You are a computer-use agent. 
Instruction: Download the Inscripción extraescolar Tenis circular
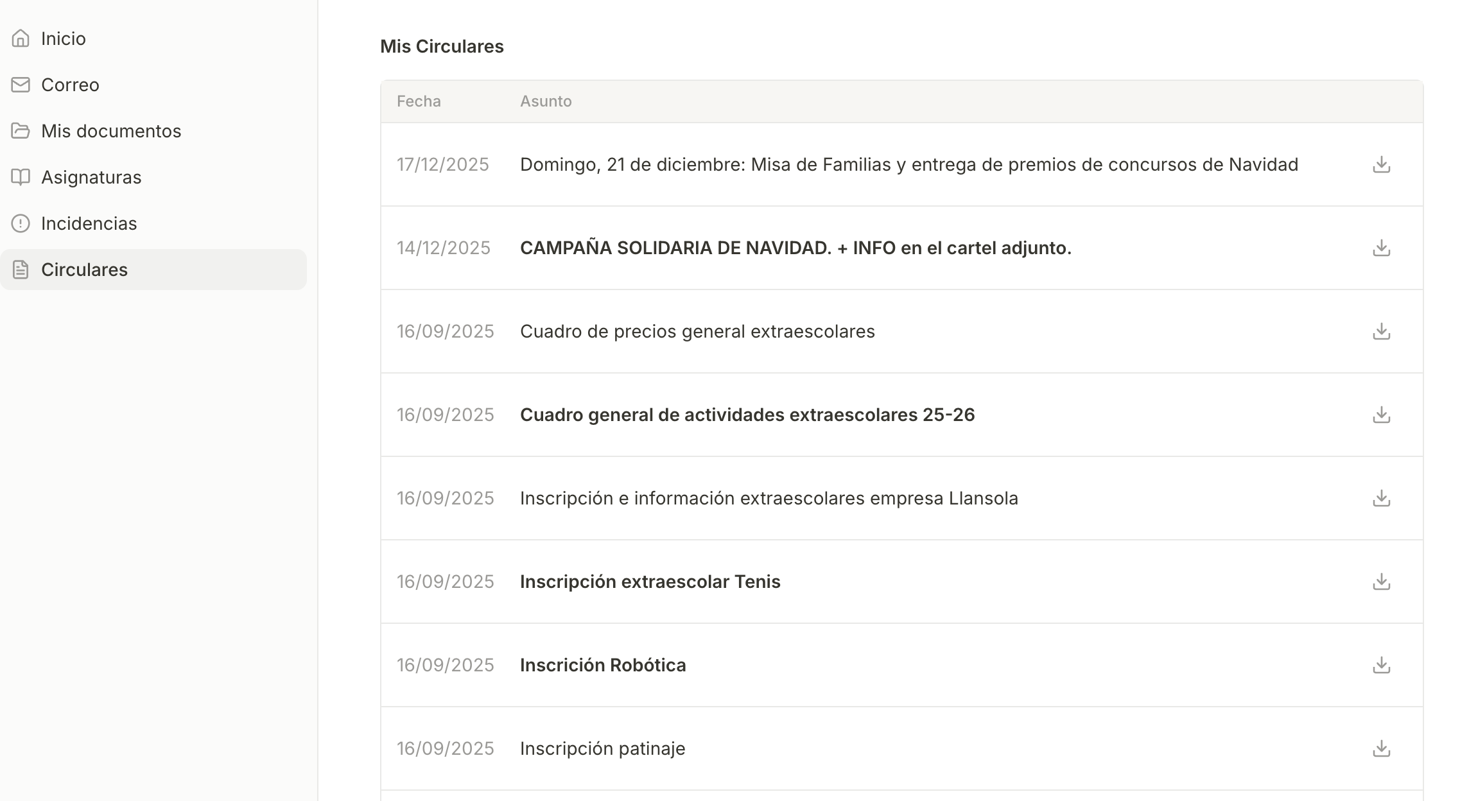[1381, 582]
